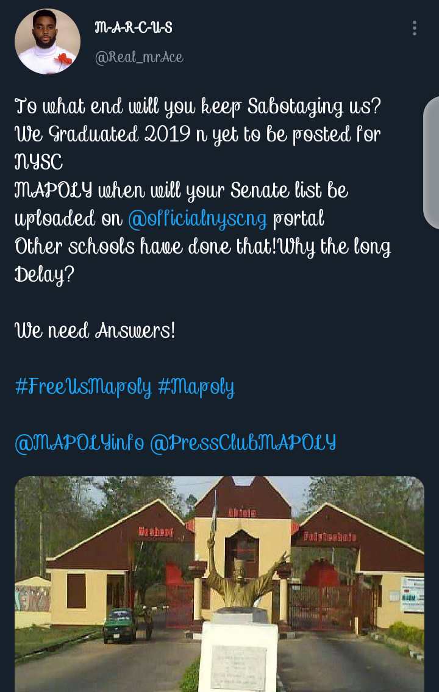Tap the 'We need Answers!' tweet line

tap(95, 330)
